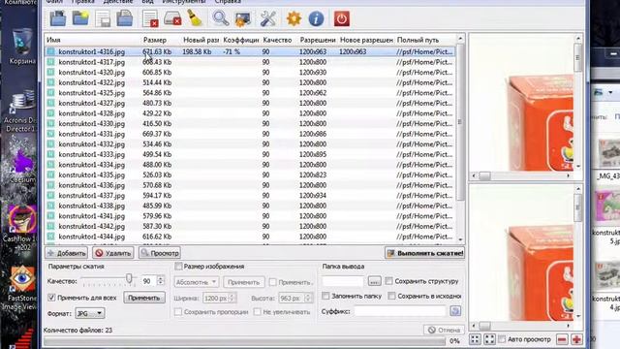The width and height of the screenshot is (620, 349).
Task: Open the Правка menu
Action: (x=82, y=2)
